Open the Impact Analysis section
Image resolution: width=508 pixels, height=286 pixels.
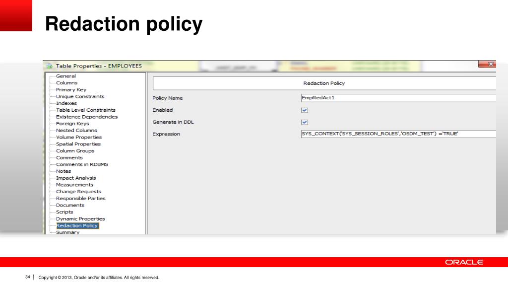pyautogui.click(x=76, y=178)
